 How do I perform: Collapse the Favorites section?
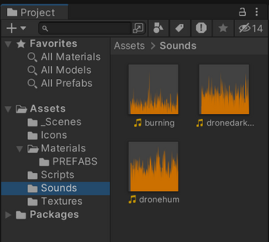tap(8, 44)
